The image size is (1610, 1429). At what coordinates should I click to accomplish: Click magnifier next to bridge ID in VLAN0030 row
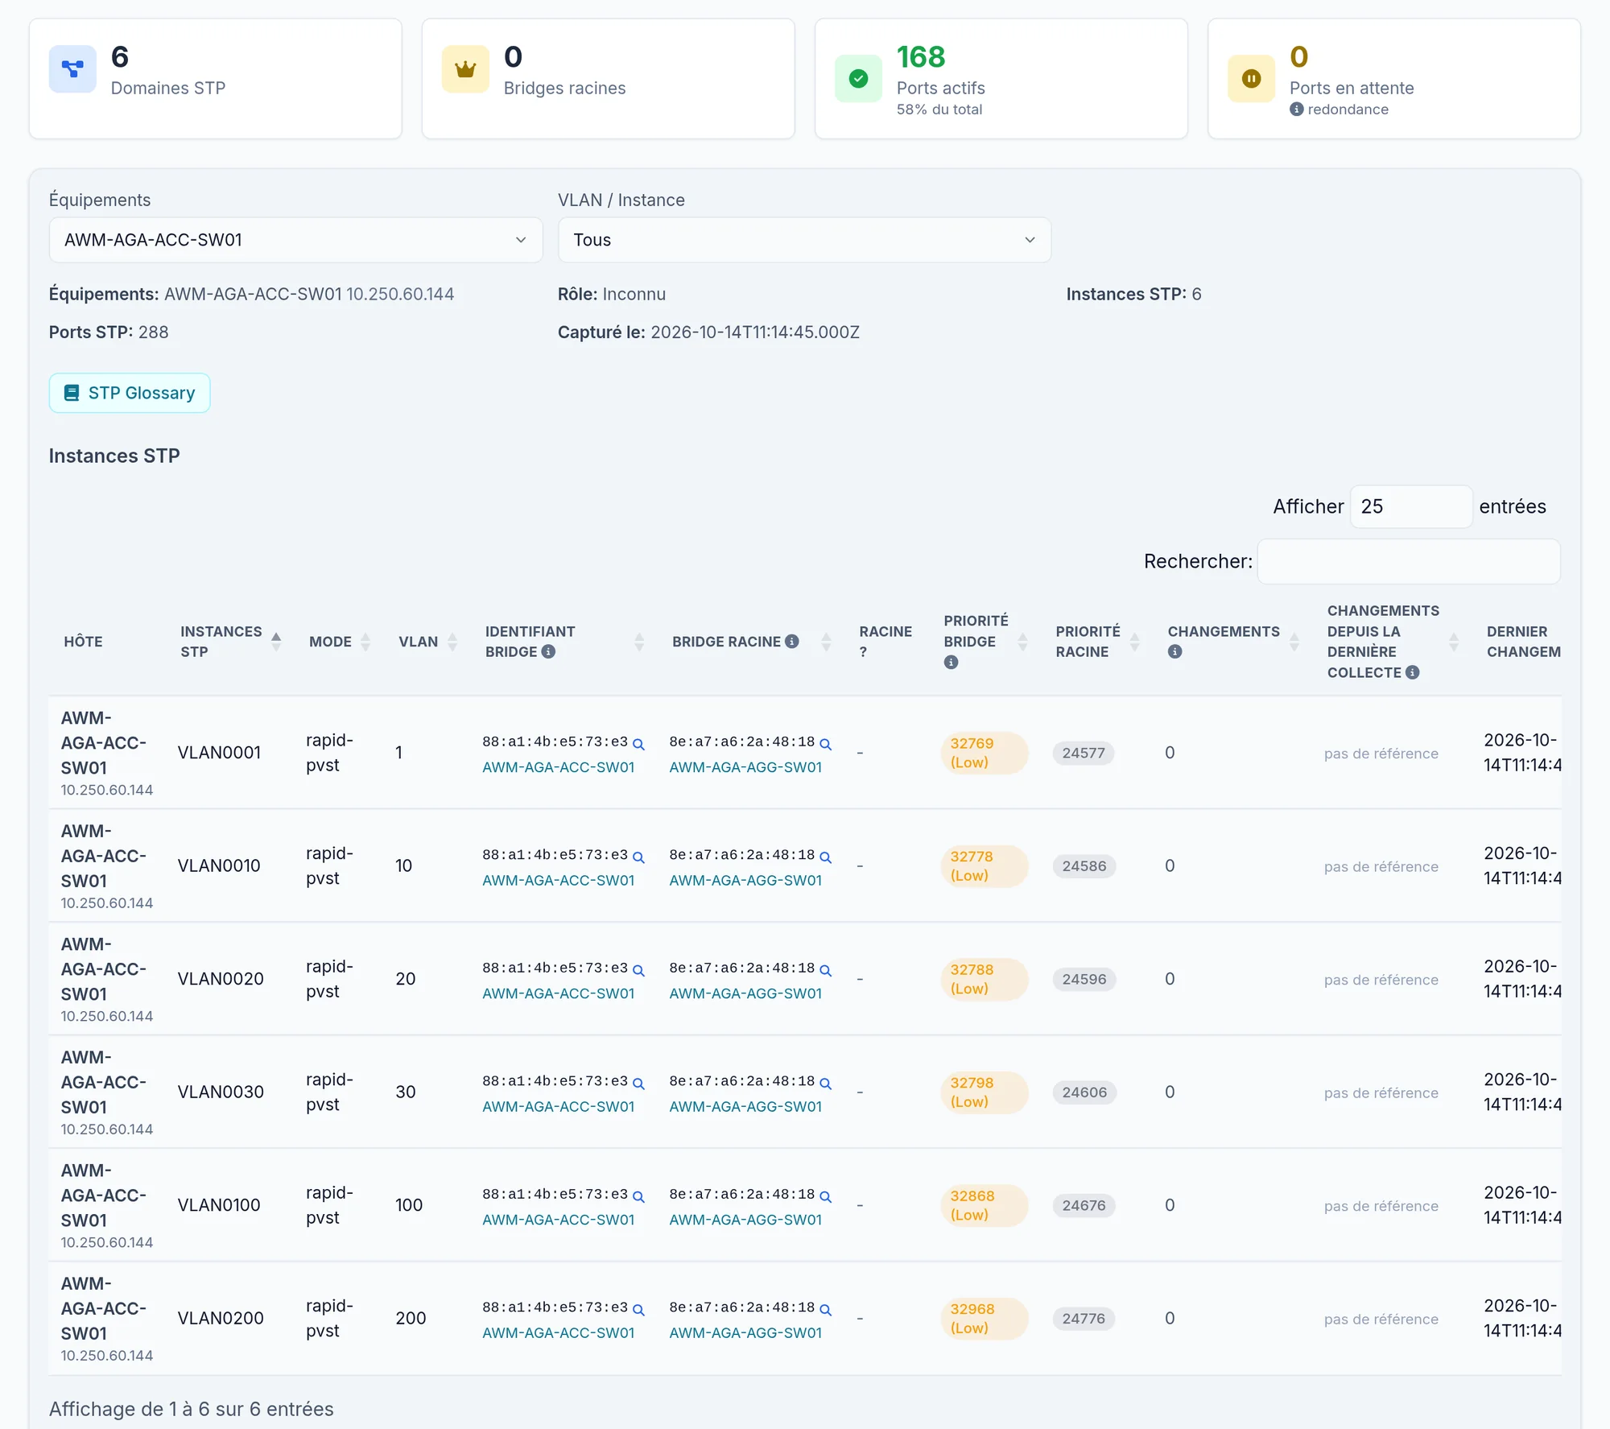(638, 1084)
